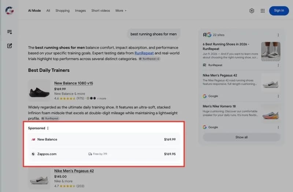Open the RunRepeat hyperlink in summary
The height and width of the screenshot is (192, 293).
tap(144, 53)
